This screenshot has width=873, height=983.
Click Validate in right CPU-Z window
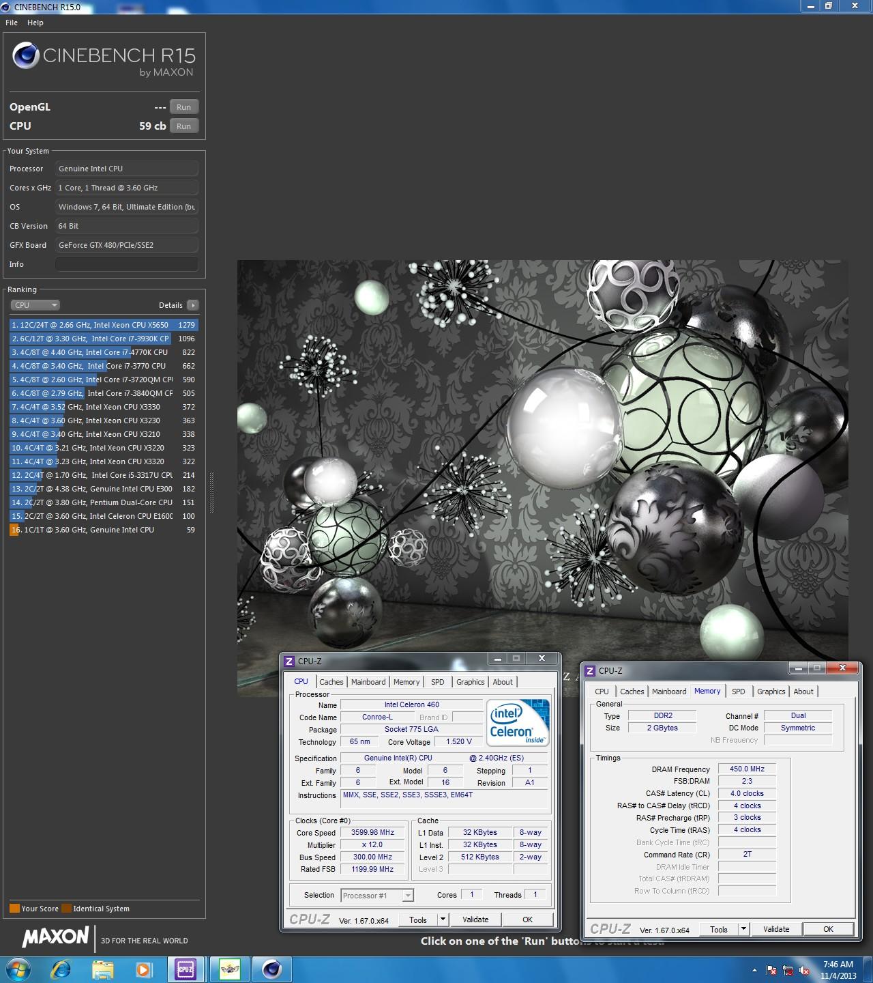coord(776,929)
